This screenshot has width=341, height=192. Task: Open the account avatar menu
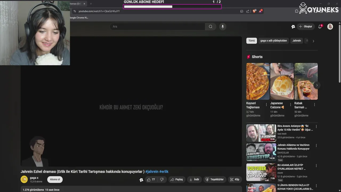coord(330,26)
